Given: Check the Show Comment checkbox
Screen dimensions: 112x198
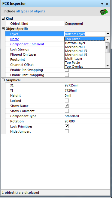Looking at the screenshot, I should (67, 111).
